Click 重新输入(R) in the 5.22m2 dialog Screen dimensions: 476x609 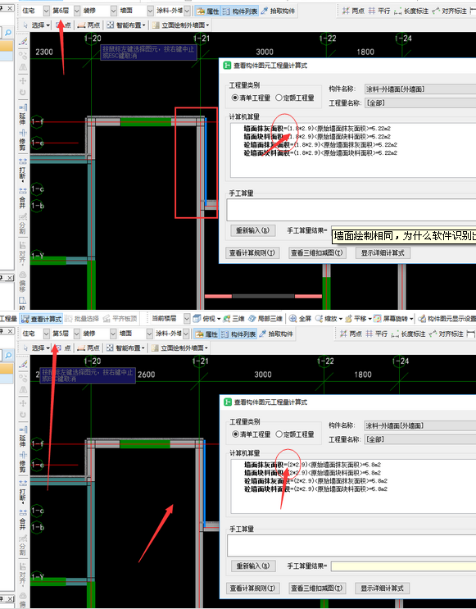(253, 230)
